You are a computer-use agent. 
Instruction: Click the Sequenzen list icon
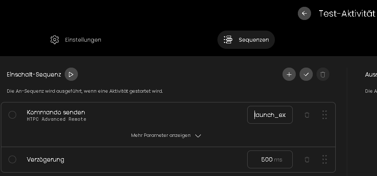228,40
